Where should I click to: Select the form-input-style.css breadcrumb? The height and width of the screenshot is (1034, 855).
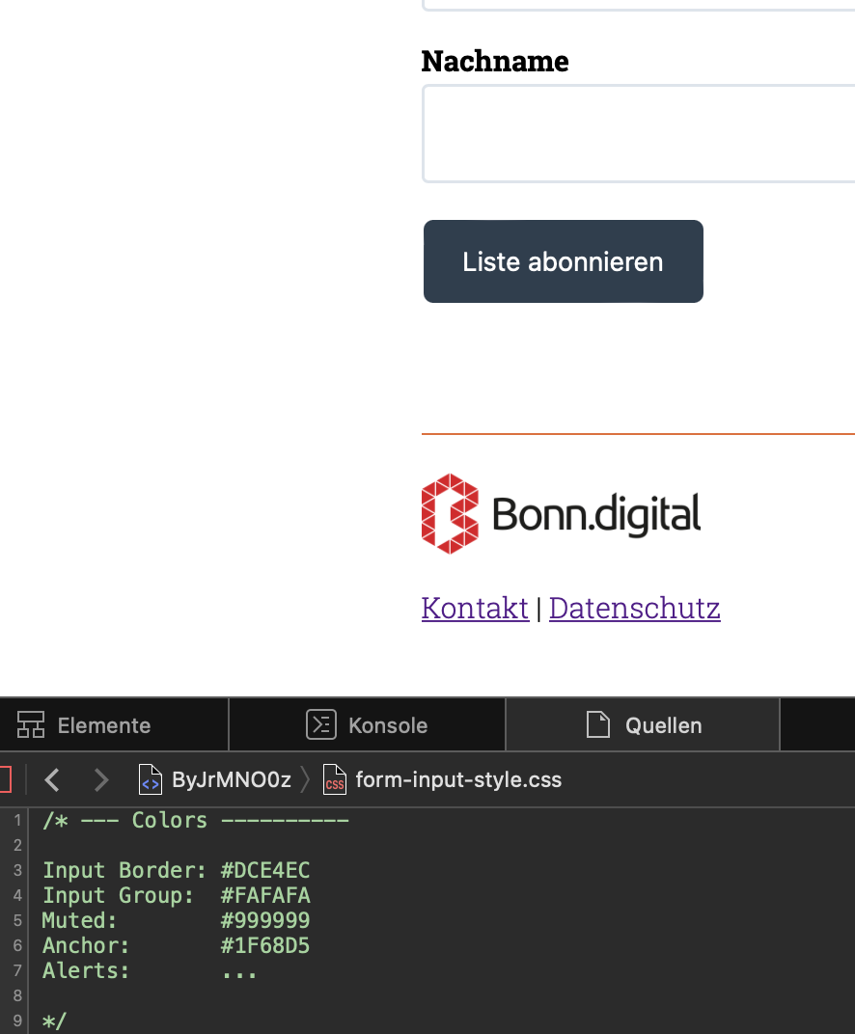[x=442, y=780]
